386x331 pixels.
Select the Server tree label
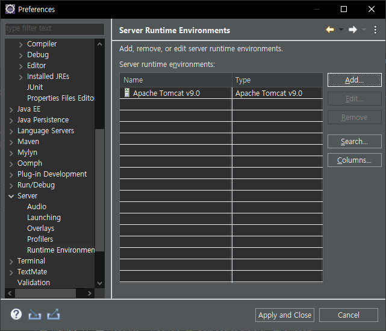coord(27,196)
